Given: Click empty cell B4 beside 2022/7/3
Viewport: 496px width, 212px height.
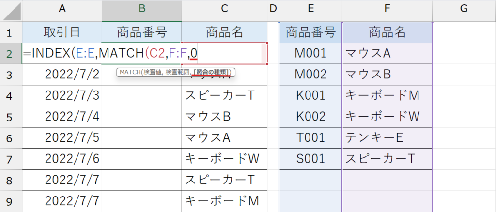Looking at the screenshot, I should coord(142,96).
